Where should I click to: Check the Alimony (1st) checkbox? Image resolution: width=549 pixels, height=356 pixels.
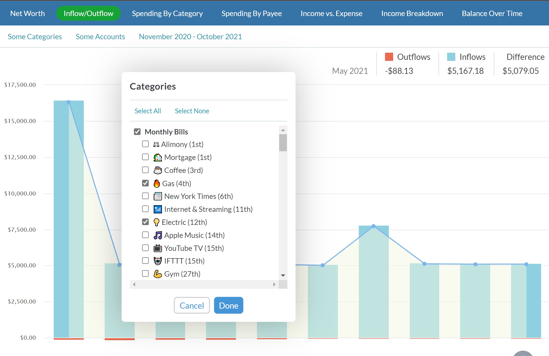tap(145, 144)
